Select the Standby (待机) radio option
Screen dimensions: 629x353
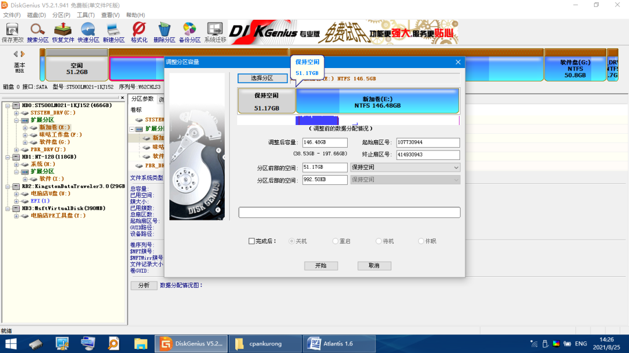[x=379, y=241]
